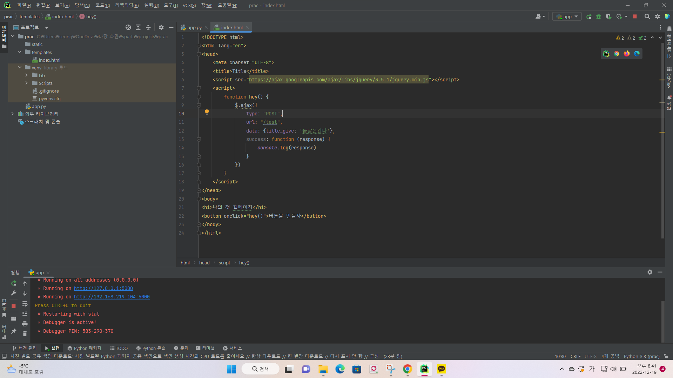Toggle the 구조 (Structure) side panel
673x378 pixels.
click(x=4, y=332)
